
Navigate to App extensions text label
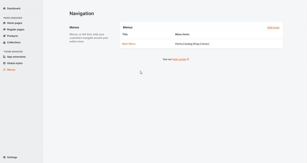point(17,57)
